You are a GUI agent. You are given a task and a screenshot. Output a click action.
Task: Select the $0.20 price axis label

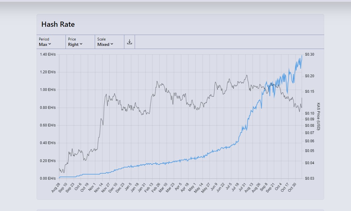point(310,76)
